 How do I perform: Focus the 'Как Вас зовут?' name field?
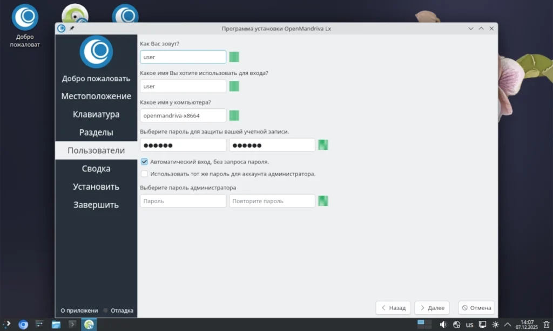(x=183, y=57)
